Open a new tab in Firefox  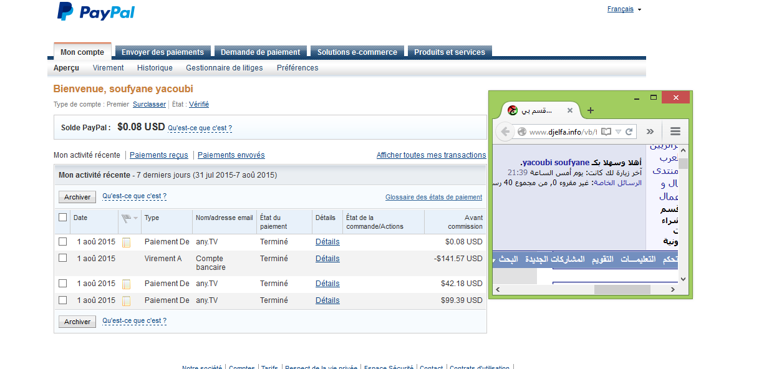[591, 110]
